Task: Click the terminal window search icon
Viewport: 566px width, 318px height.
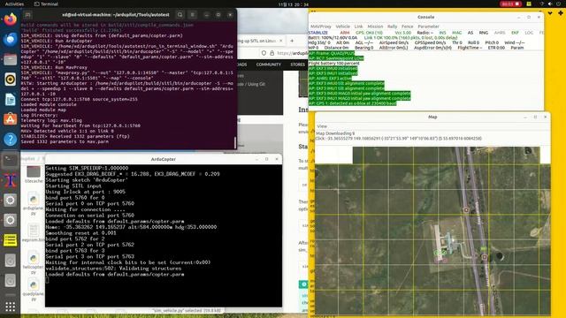Action: 180,15
